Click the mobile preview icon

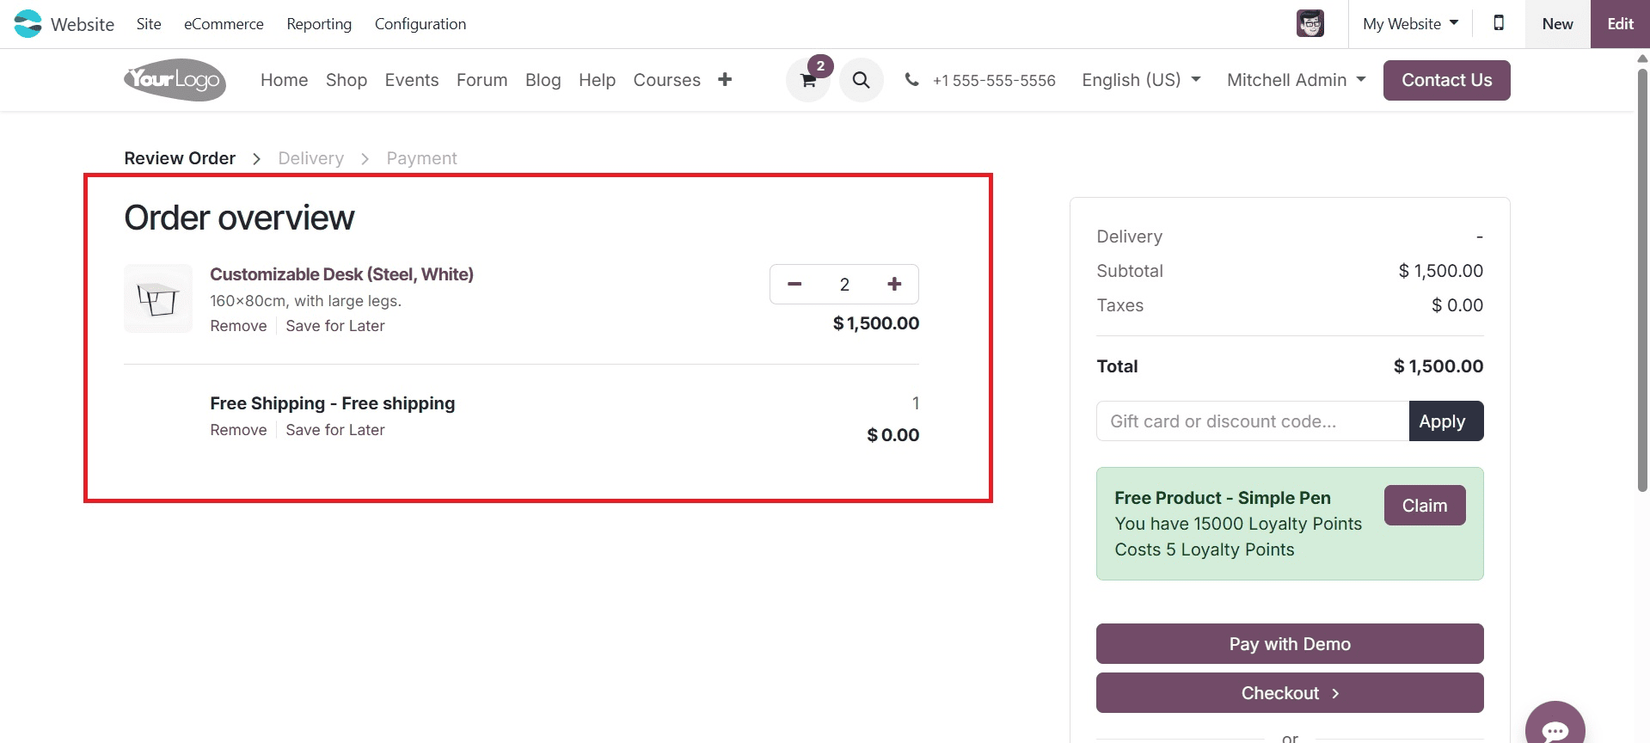pyautogui.click(x=1499, y=23)
